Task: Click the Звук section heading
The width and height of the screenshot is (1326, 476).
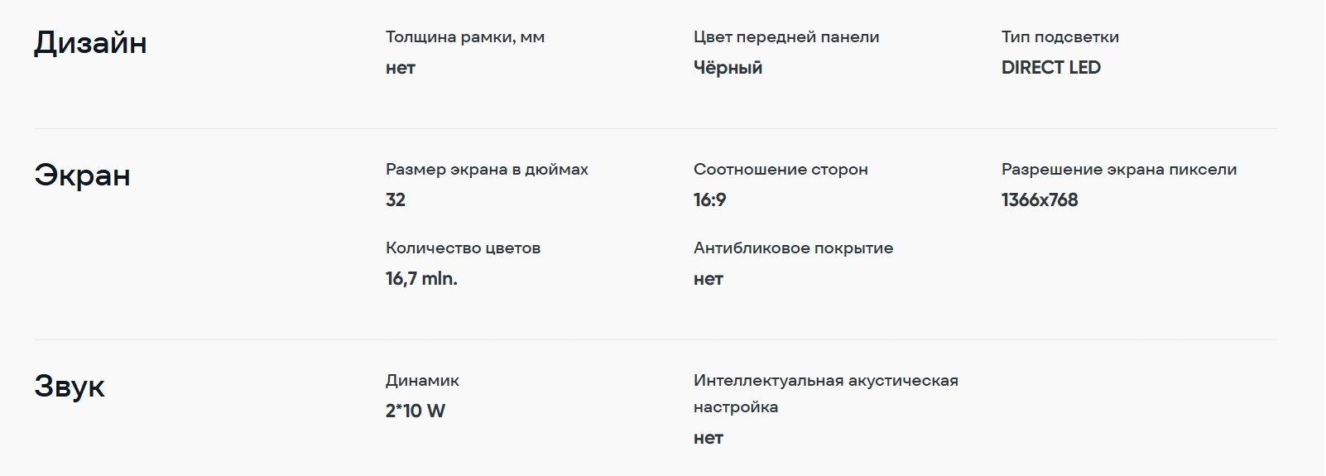Action: coord(70,387)
